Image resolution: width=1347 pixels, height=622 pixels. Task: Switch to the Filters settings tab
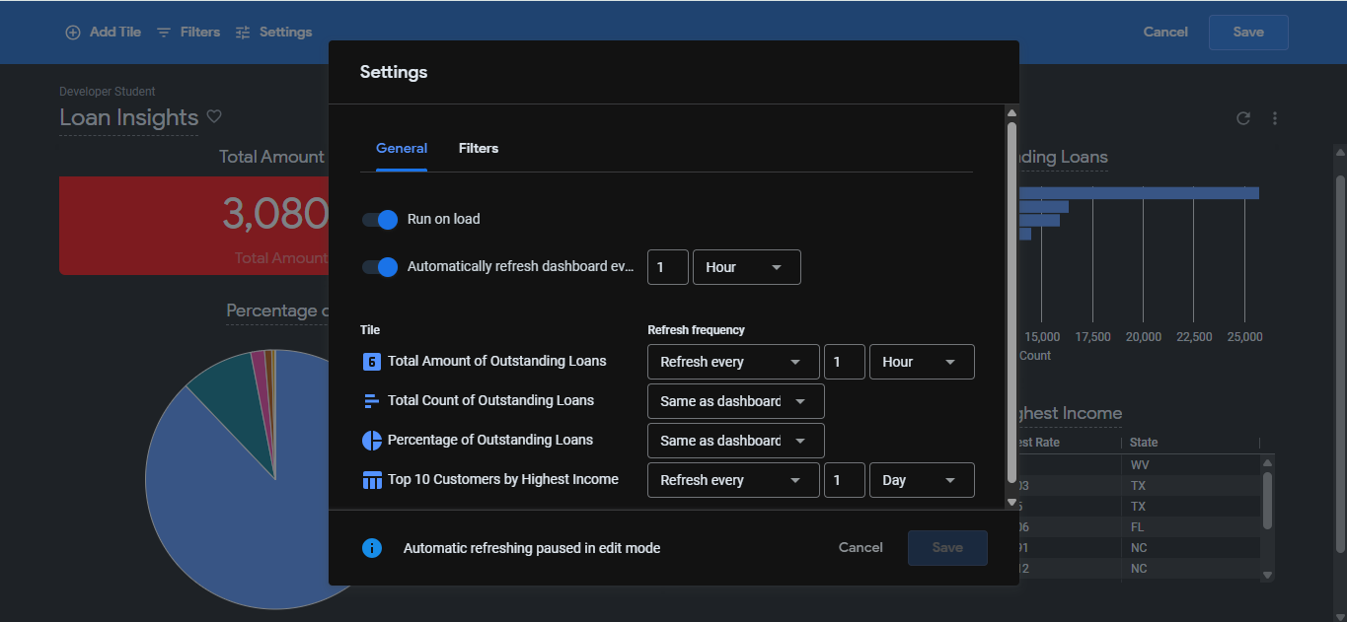click(479, 148)
